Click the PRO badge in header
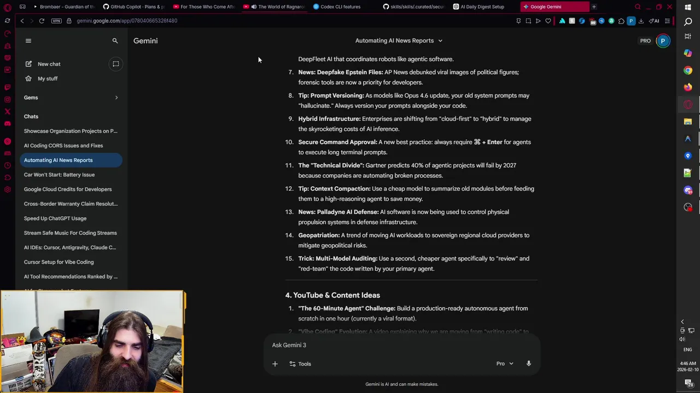Image resolution: width=700 pixels, height=393 pixels. (645, 41)
